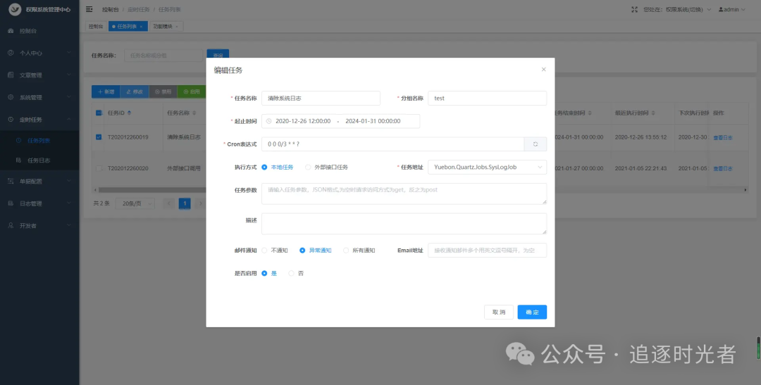Toggle the select-all header checkbox
Viewport: 761px width, 385px height.
[x=99, y=113]
